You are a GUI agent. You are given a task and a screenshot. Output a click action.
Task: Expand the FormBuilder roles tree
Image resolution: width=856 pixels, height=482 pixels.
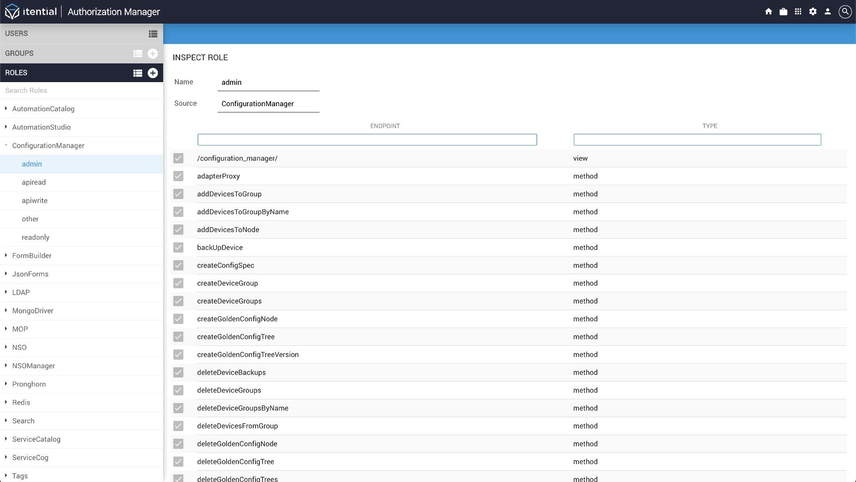coord(6,255)
